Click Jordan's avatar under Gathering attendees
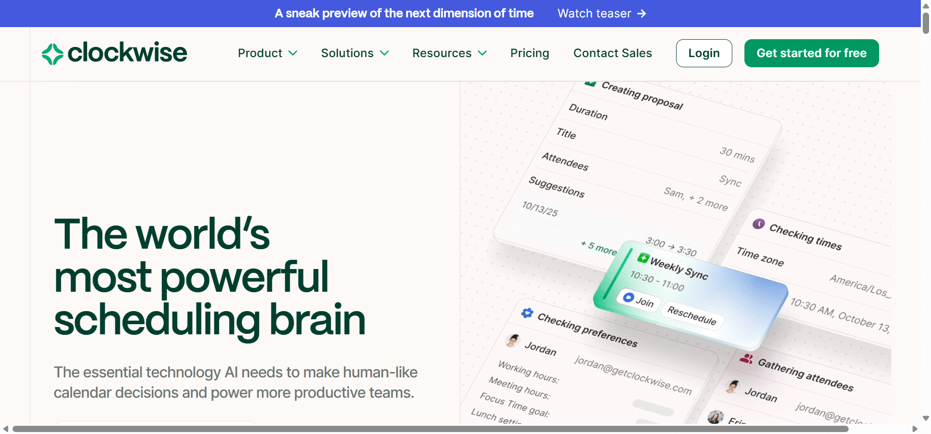 point(732,387)
